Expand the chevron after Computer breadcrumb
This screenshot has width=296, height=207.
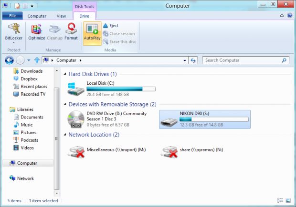[81, 60]
